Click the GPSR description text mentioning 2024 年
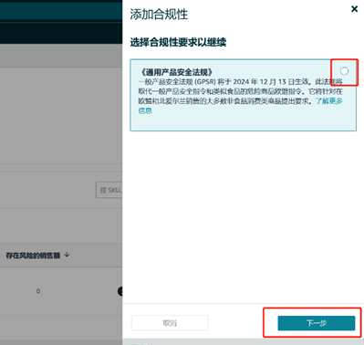364x345 pixels. pos(240,91)
